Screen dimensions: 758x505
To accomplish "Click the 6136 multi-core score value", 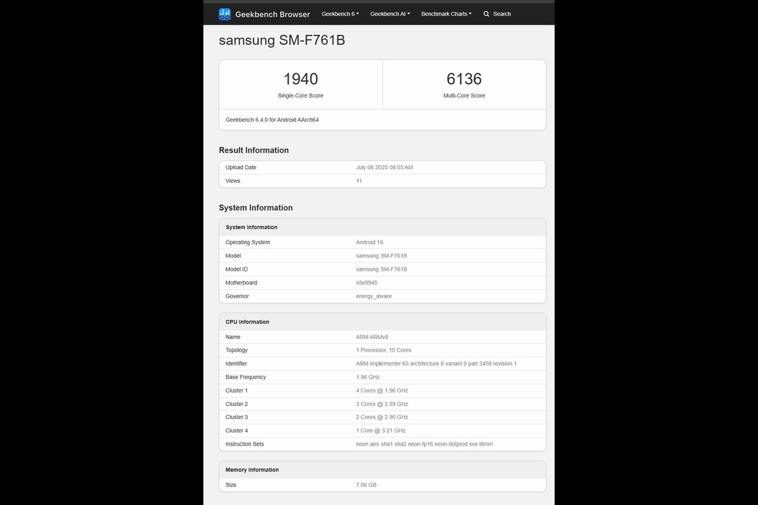I will tap(464, 79).
